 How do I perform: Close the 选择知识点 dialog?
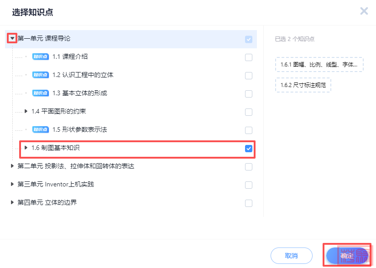pos(364,11)
